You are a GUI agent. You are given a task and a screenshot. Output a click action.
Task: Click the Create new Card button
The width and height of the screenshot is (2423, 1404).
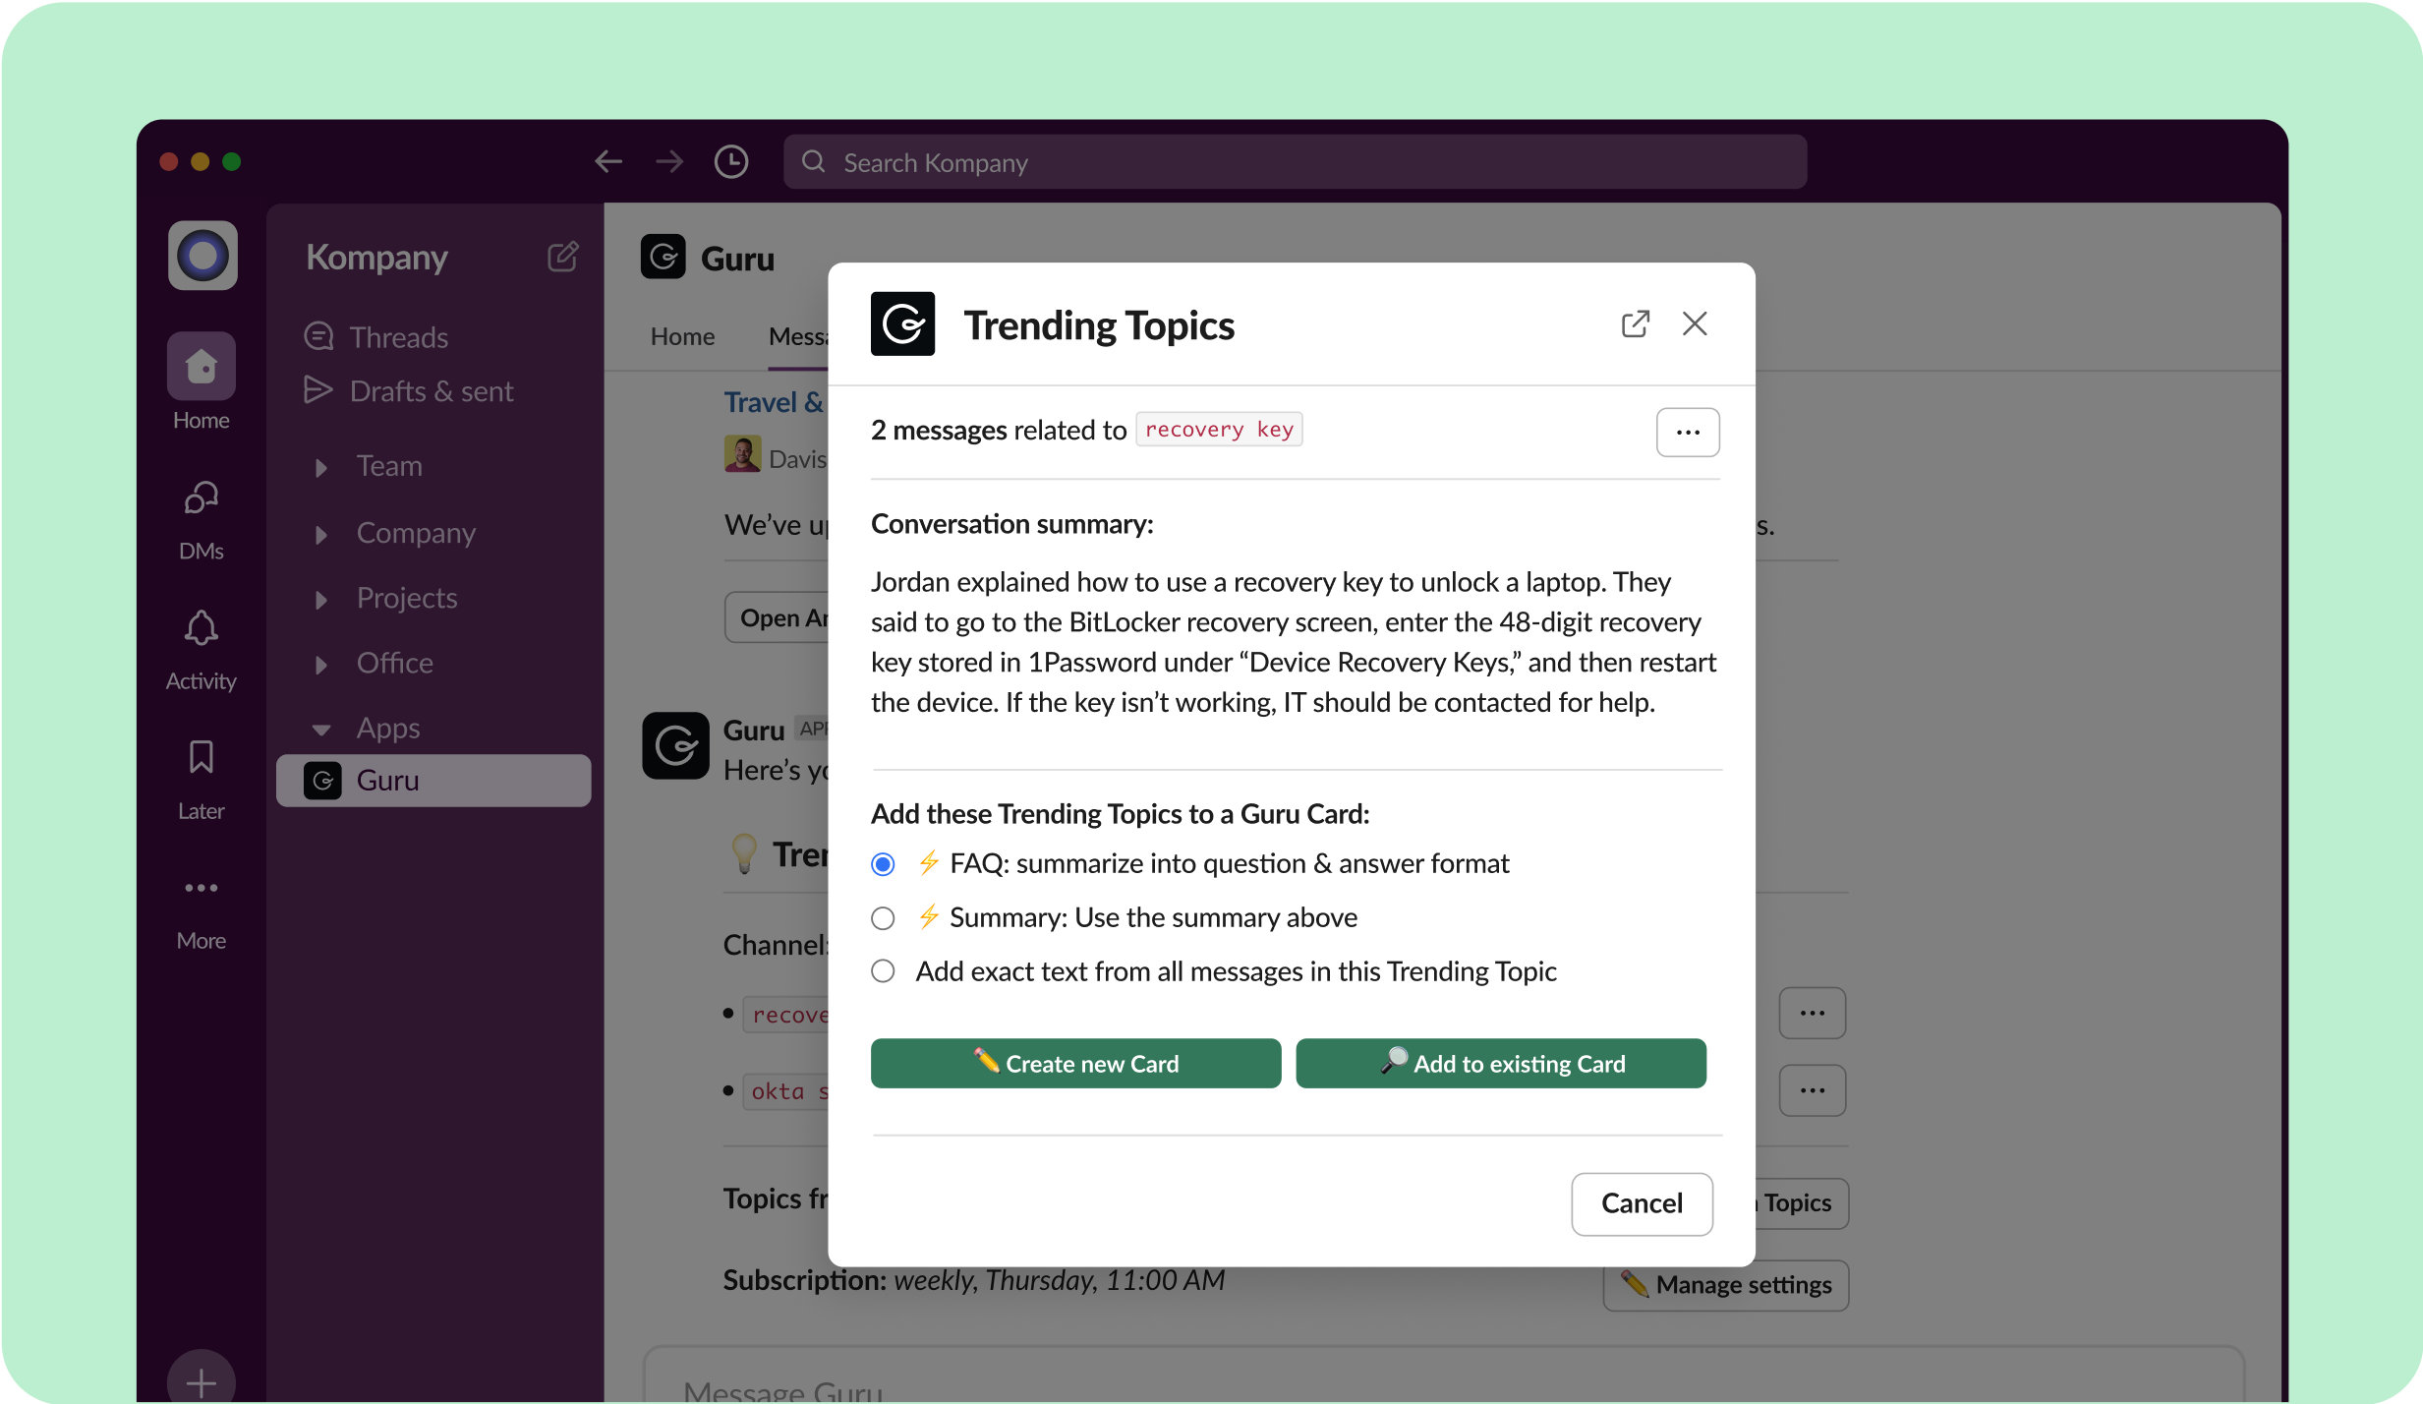click(x=1075, y=1064)
